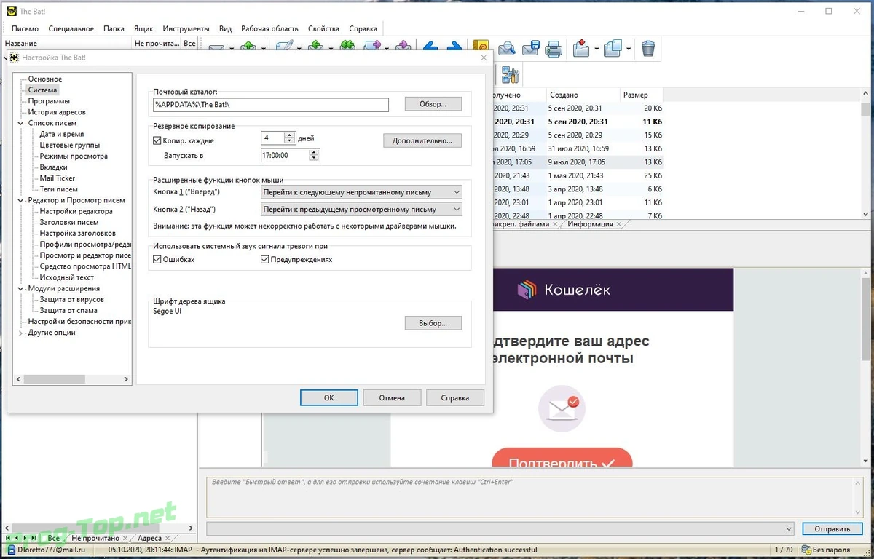The width and height of the screenshot is (874, 559).
Task: Open message search magnifier icon
Action: coord(506,49)
